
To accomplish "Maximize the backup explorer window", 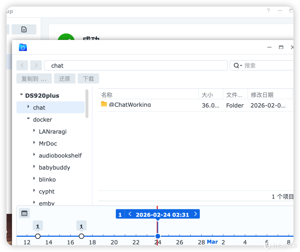I will (x=281, y=47).
